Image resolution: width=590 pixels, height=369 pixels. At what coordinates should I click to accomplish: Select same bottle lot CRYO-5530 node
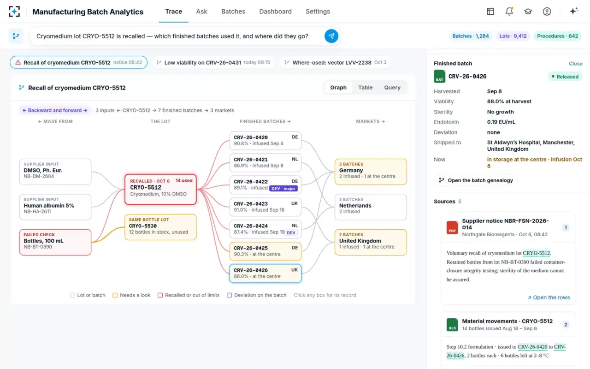(x=160, y=227)
